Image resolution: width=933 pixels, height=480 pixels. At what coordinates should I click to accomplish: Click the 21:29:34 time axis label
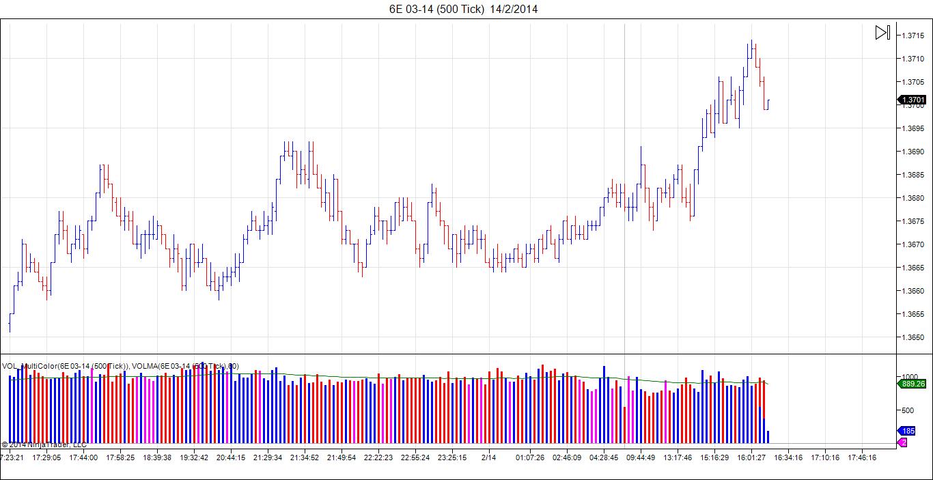(268, 457)
